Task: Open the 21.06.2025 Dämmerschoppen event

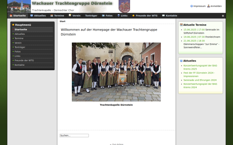Action: [x=201, y=44]
